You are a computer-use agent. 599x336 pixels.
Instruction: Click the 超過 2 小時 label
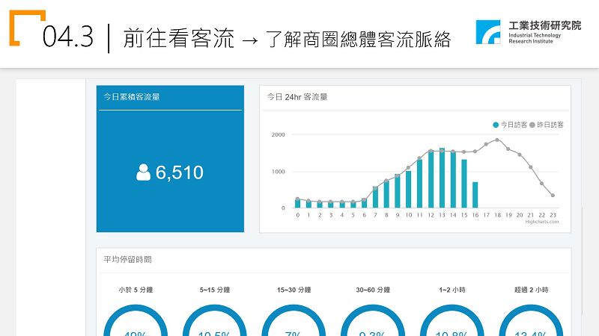[x=531, y=290]
